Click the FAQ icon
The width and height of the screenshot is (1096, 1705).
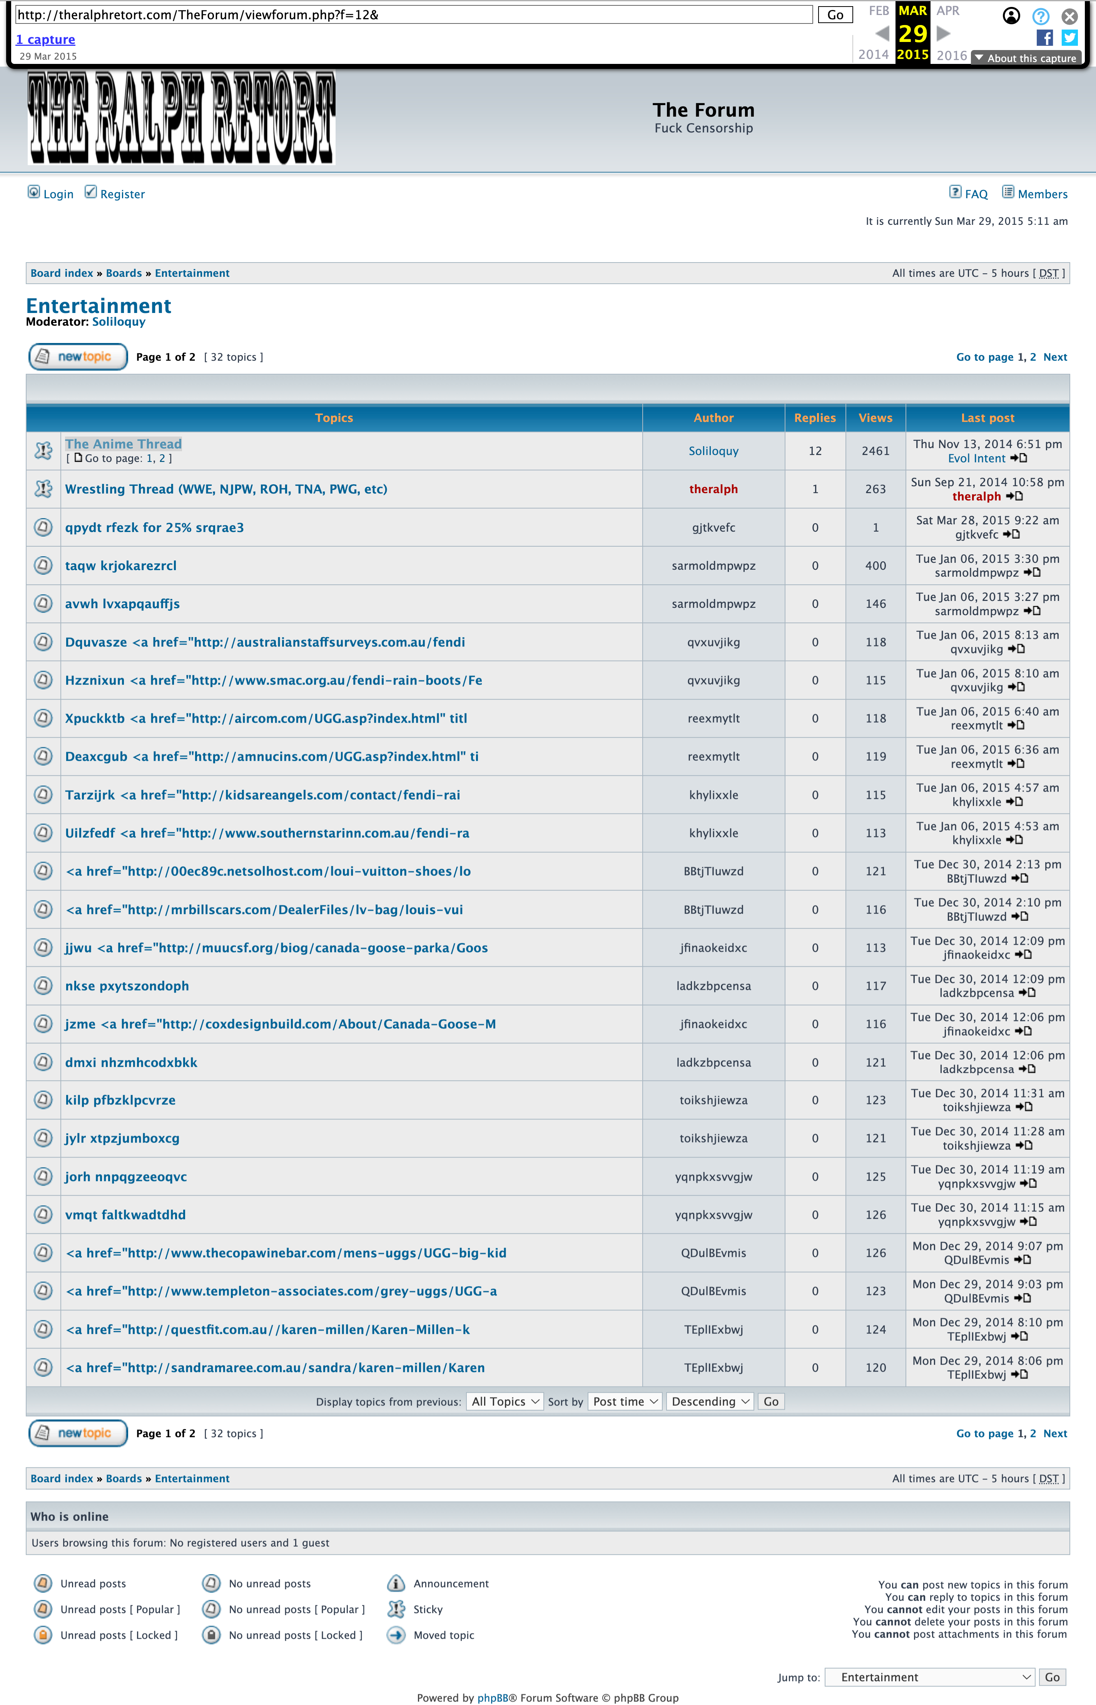click(955, 192)
